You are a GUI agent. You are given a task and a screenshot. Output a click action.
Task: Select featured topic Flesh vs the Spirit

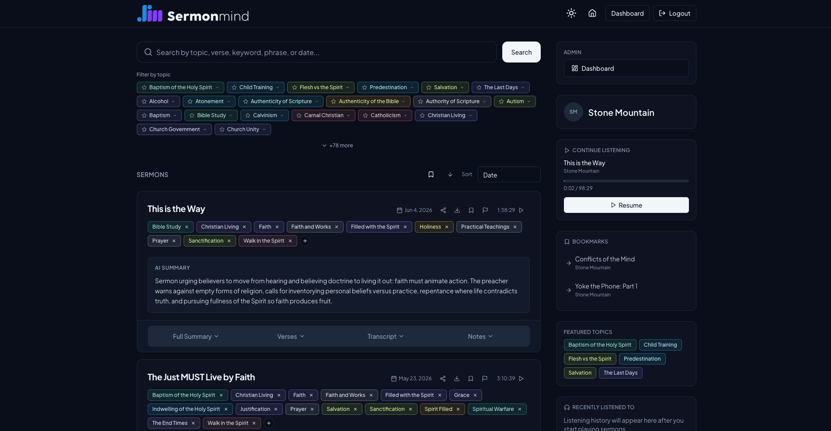590,359
